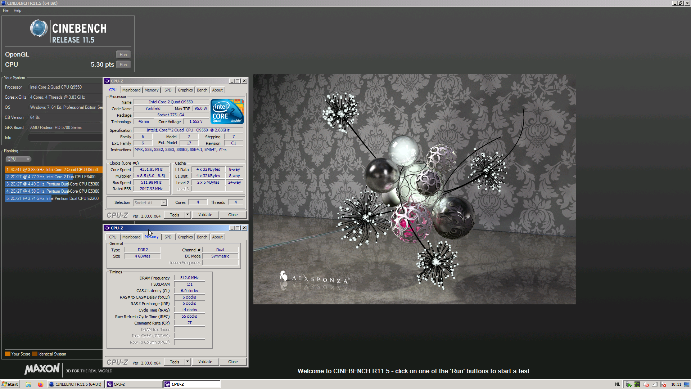Expand the Ranking CPU dropdown
This screenshot has width=691, height=389.
click(18, 159)
